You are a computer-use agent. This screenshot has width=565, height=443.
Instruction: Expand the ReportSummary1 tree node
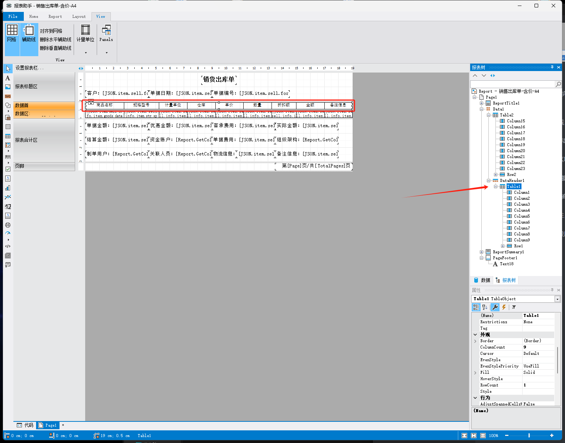481,252
